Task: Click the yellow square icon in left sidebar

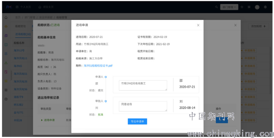Action: pyautogui.click(x=6, y=81)
